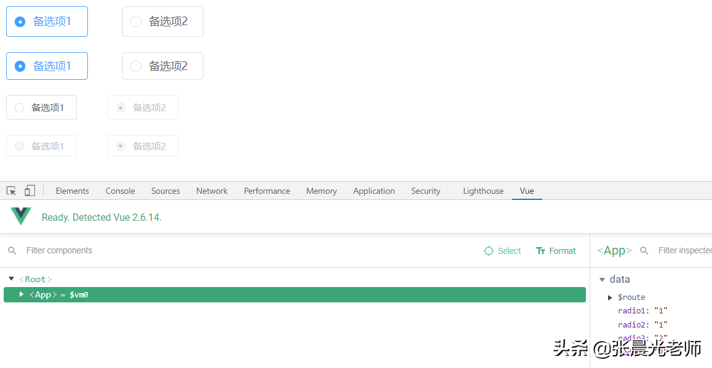Screen dimensions: 712x368
Task: Switch to the Security tab
Action: coord(426,191)
